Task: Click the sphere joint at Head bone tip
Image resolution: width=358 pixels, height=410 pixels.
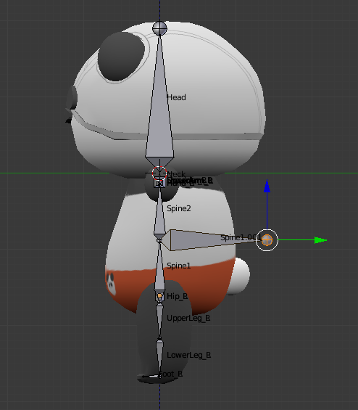Action: 159,28
